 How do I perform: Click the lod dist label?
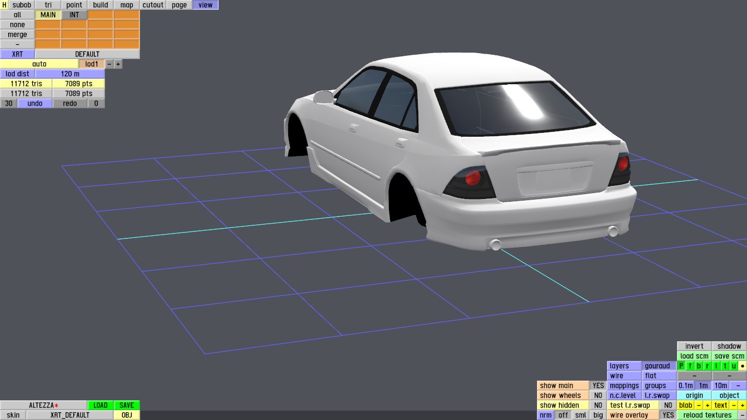(17, 74)
